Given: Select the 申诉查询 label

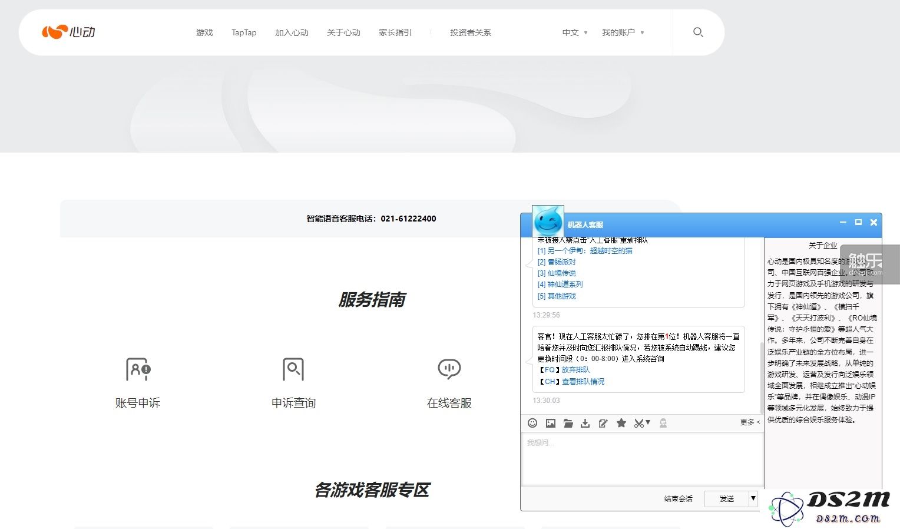Looking at the screenshot, I should (293, 403).
